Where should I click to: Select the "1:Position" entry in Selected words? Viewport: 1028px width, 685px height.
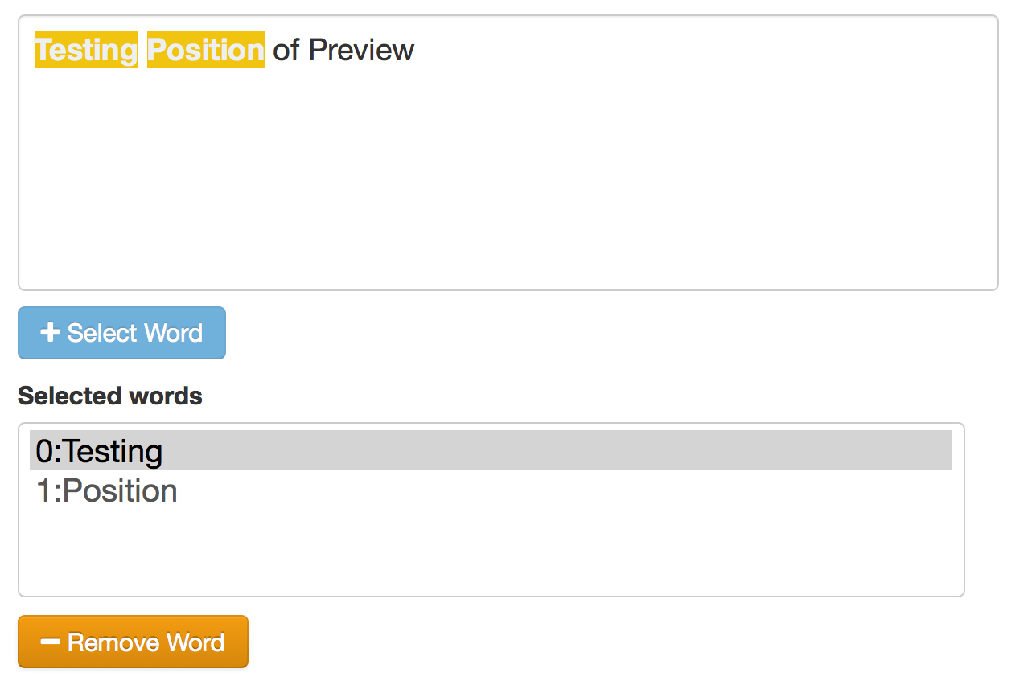tap(107, 491)
